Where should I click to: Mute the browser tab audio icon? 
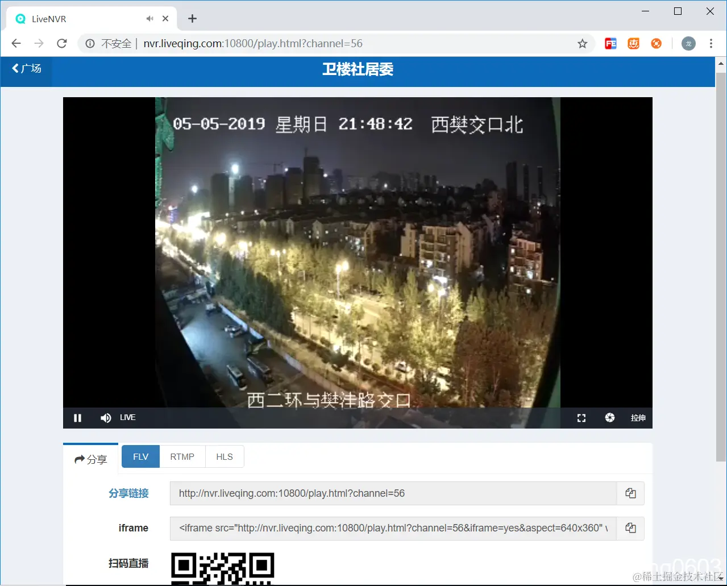pyautogui.click(x=149, y=18)
